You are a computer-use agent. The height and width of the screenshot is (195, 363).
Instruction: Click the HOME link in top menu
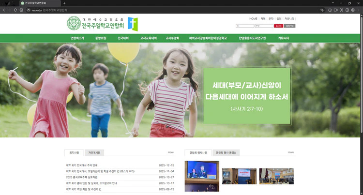click(x=253, y=19)
